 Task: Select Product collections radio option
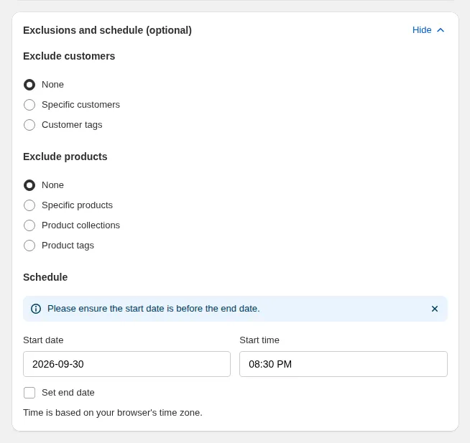click(29, 225)
